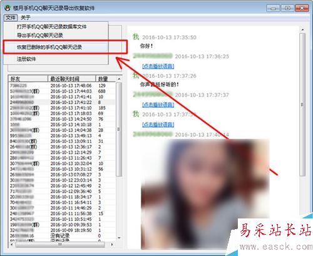Play the last voice link above the photo

click(x=158, y=125)
